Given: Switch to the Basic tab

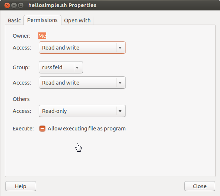Looking at the screenshot, I should (x=14, y=20).
